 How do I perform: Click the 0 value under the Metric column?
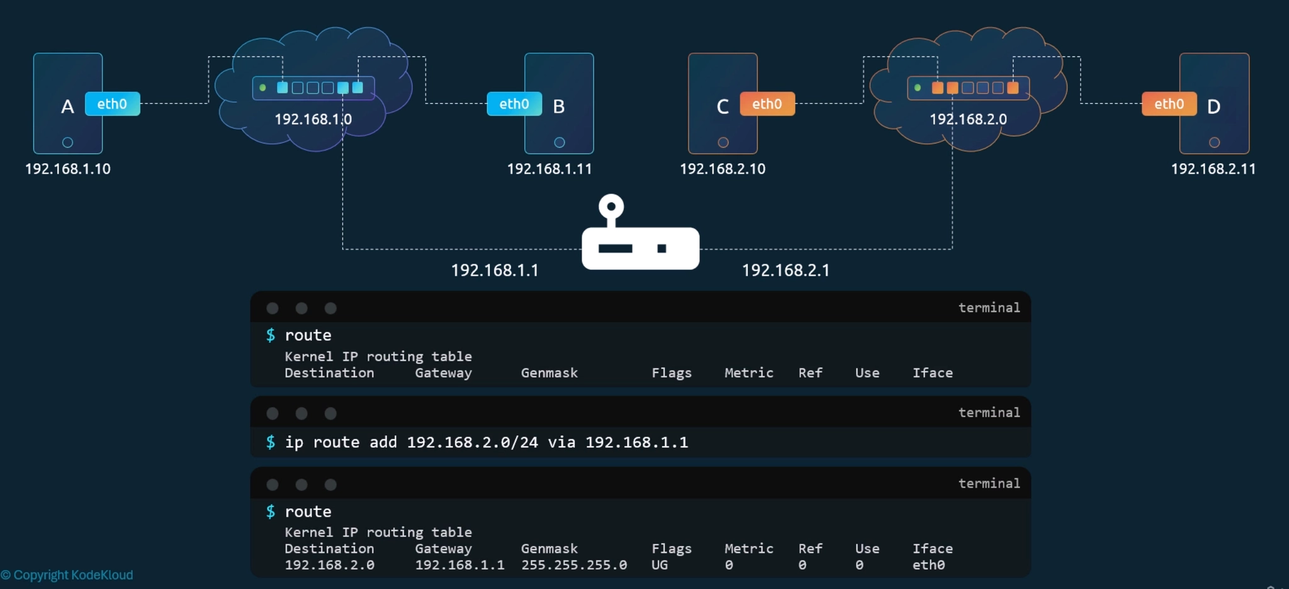pyautogui.click(x=729, y=565)
